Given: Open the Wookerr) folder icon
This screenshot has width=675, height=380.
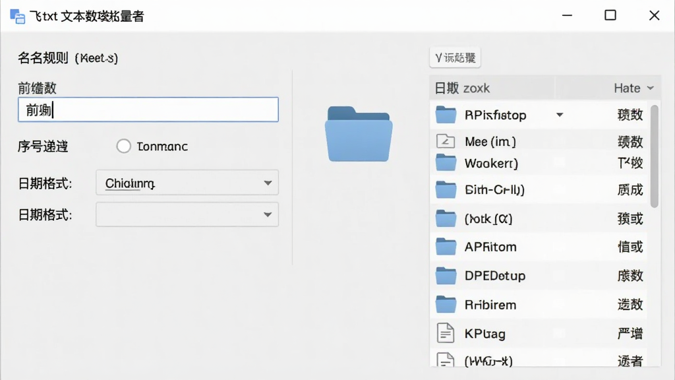Looking at the screenshot, I should pos(446,162).
